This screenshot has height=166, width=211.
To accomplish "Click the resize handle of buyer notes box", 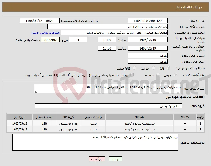I will click(14, 149).
